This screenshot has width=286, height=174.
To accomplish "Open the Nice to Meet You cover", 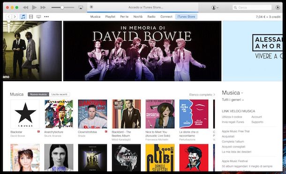I will point(160,114).
